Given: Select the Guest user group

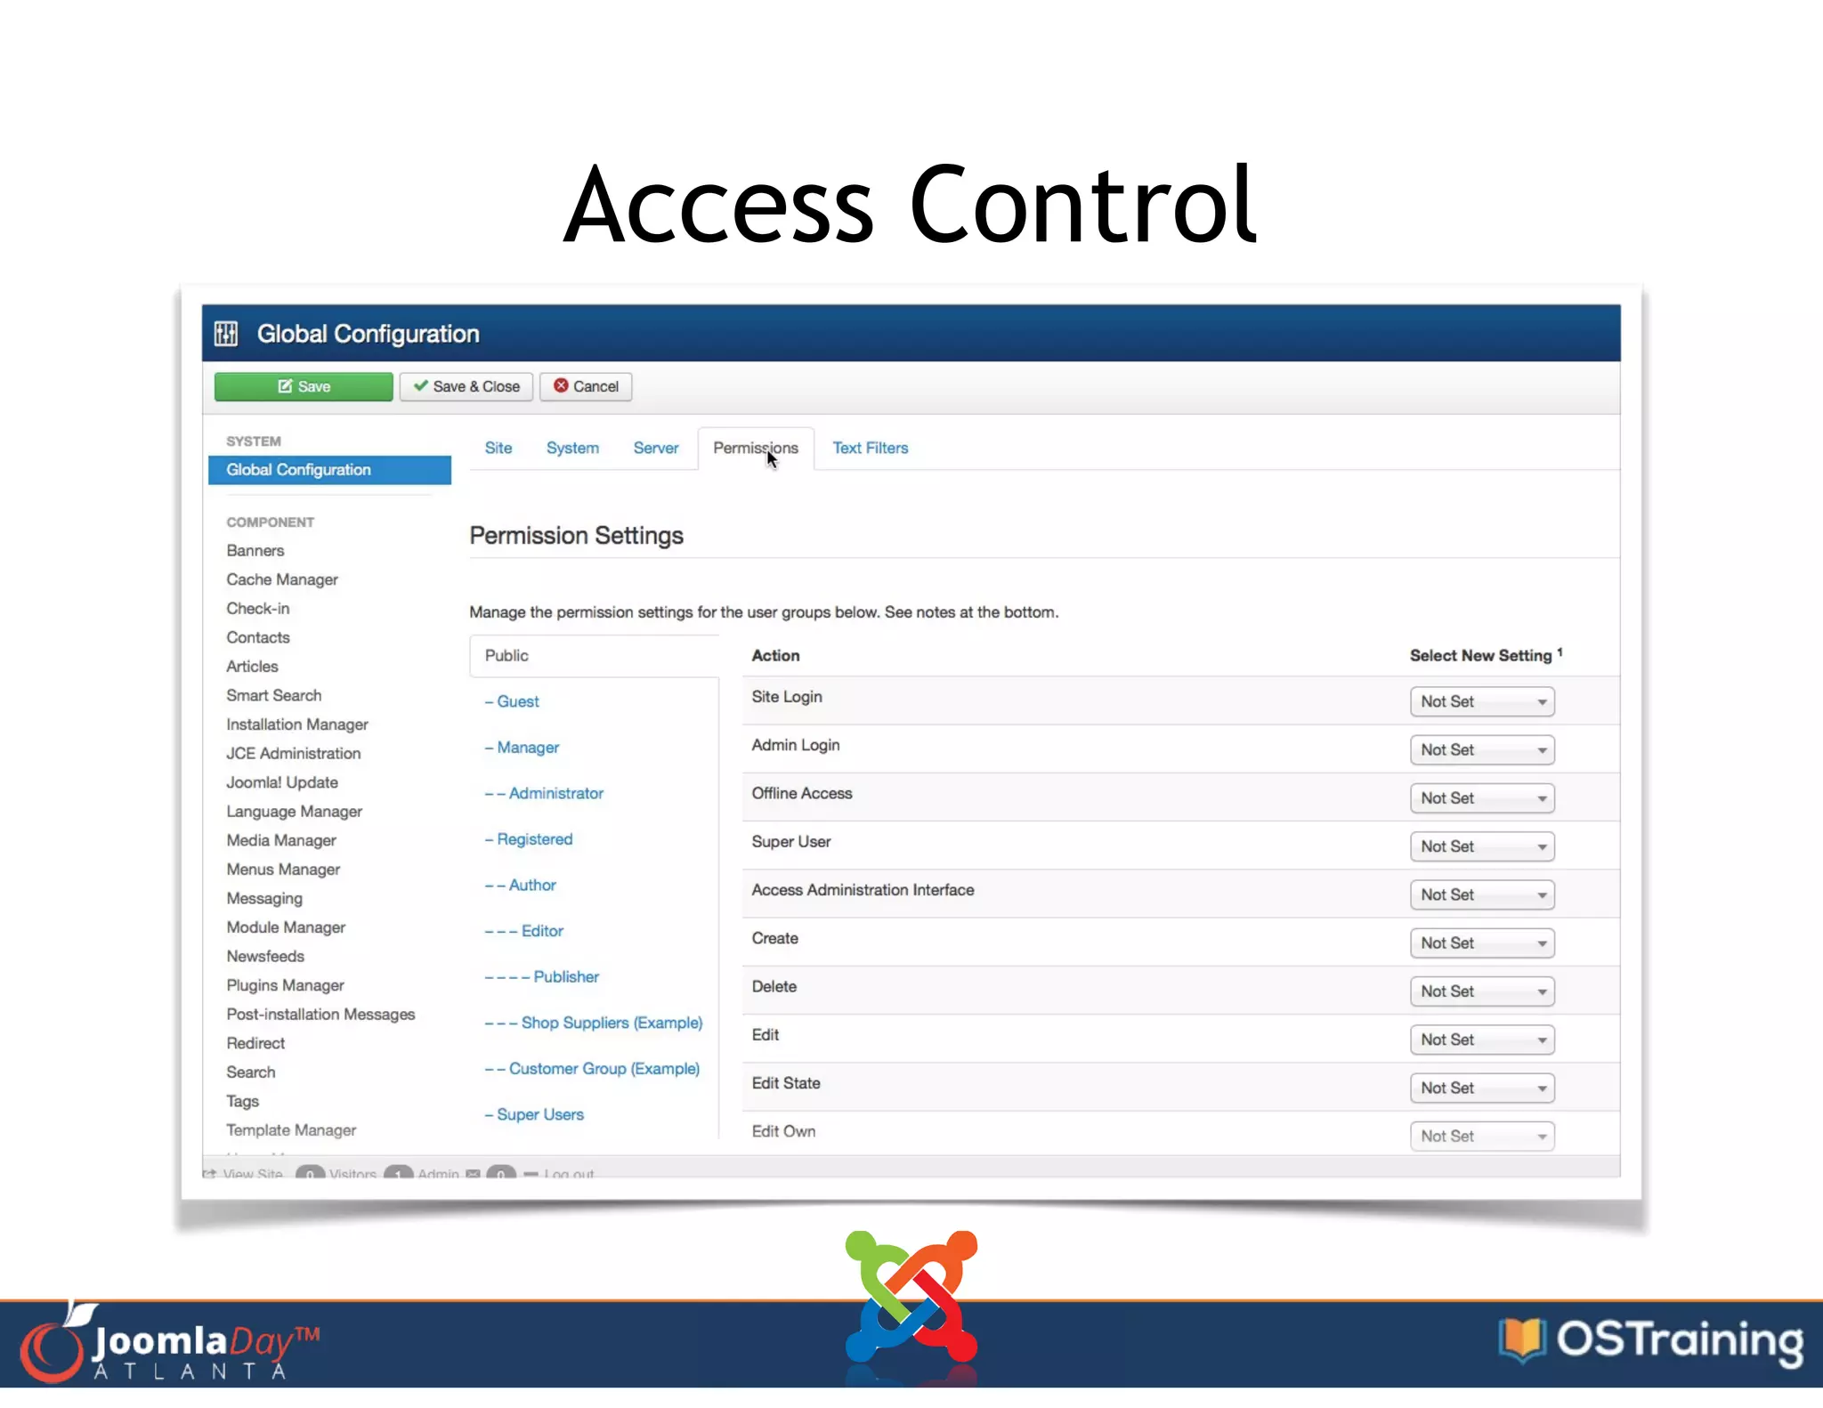Looking at the screenshot, I should [x=512, y=701].
